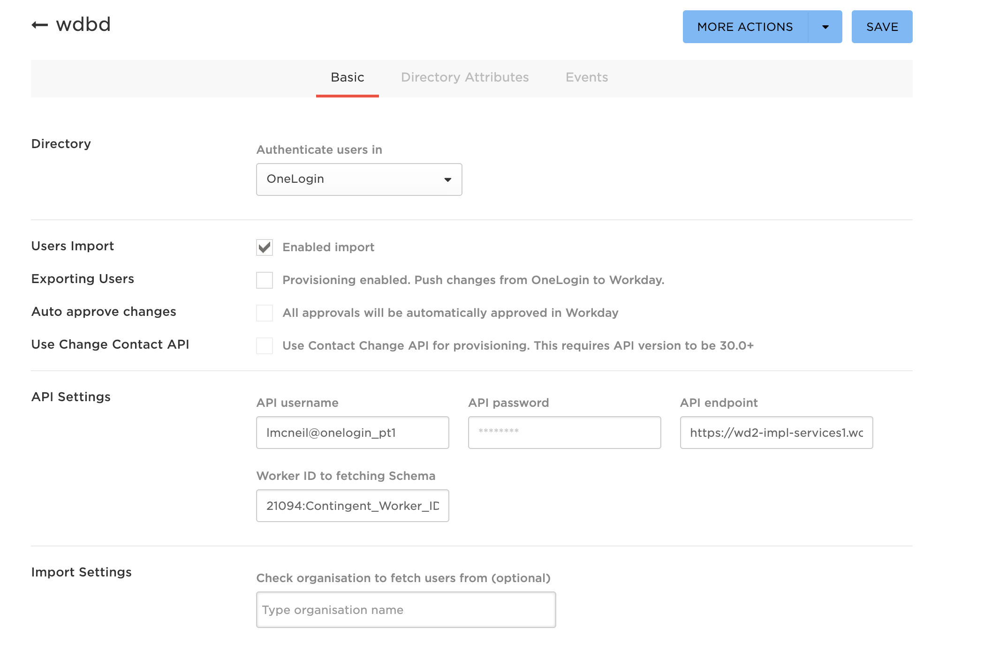Focus the API username field
This screenshot has height=658, width=984.
click(352, 433)
